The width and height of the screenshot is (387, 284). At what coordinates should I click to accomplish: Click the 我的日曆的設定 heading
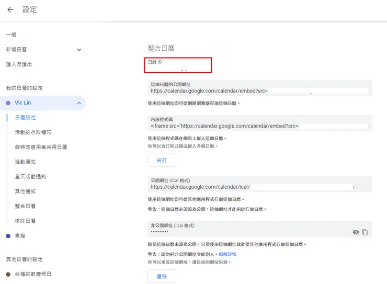(x=24, y=88)
